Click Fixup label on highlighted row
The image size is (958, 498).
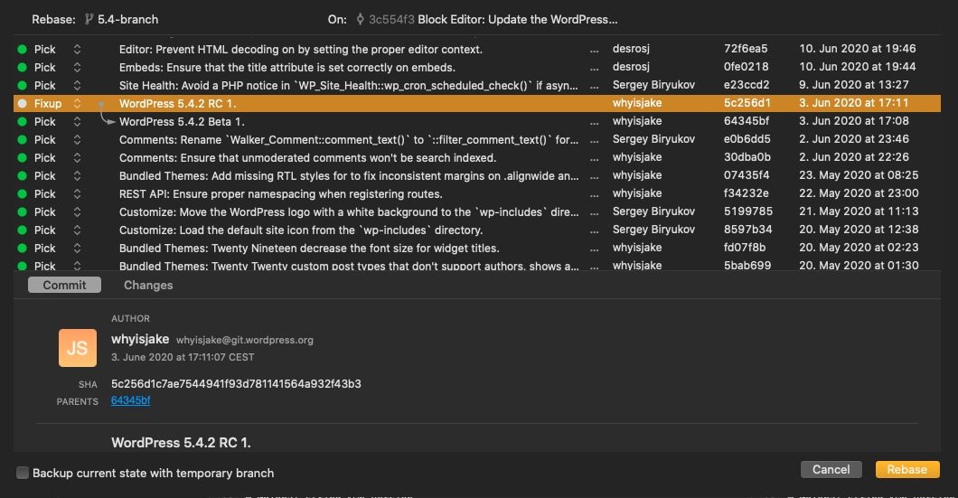[x=48, y=104]
